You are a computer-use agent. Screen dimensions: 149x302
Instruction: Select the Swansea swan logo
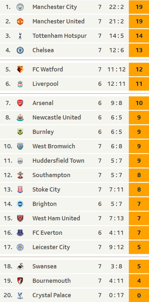click(x=20, y=266)
